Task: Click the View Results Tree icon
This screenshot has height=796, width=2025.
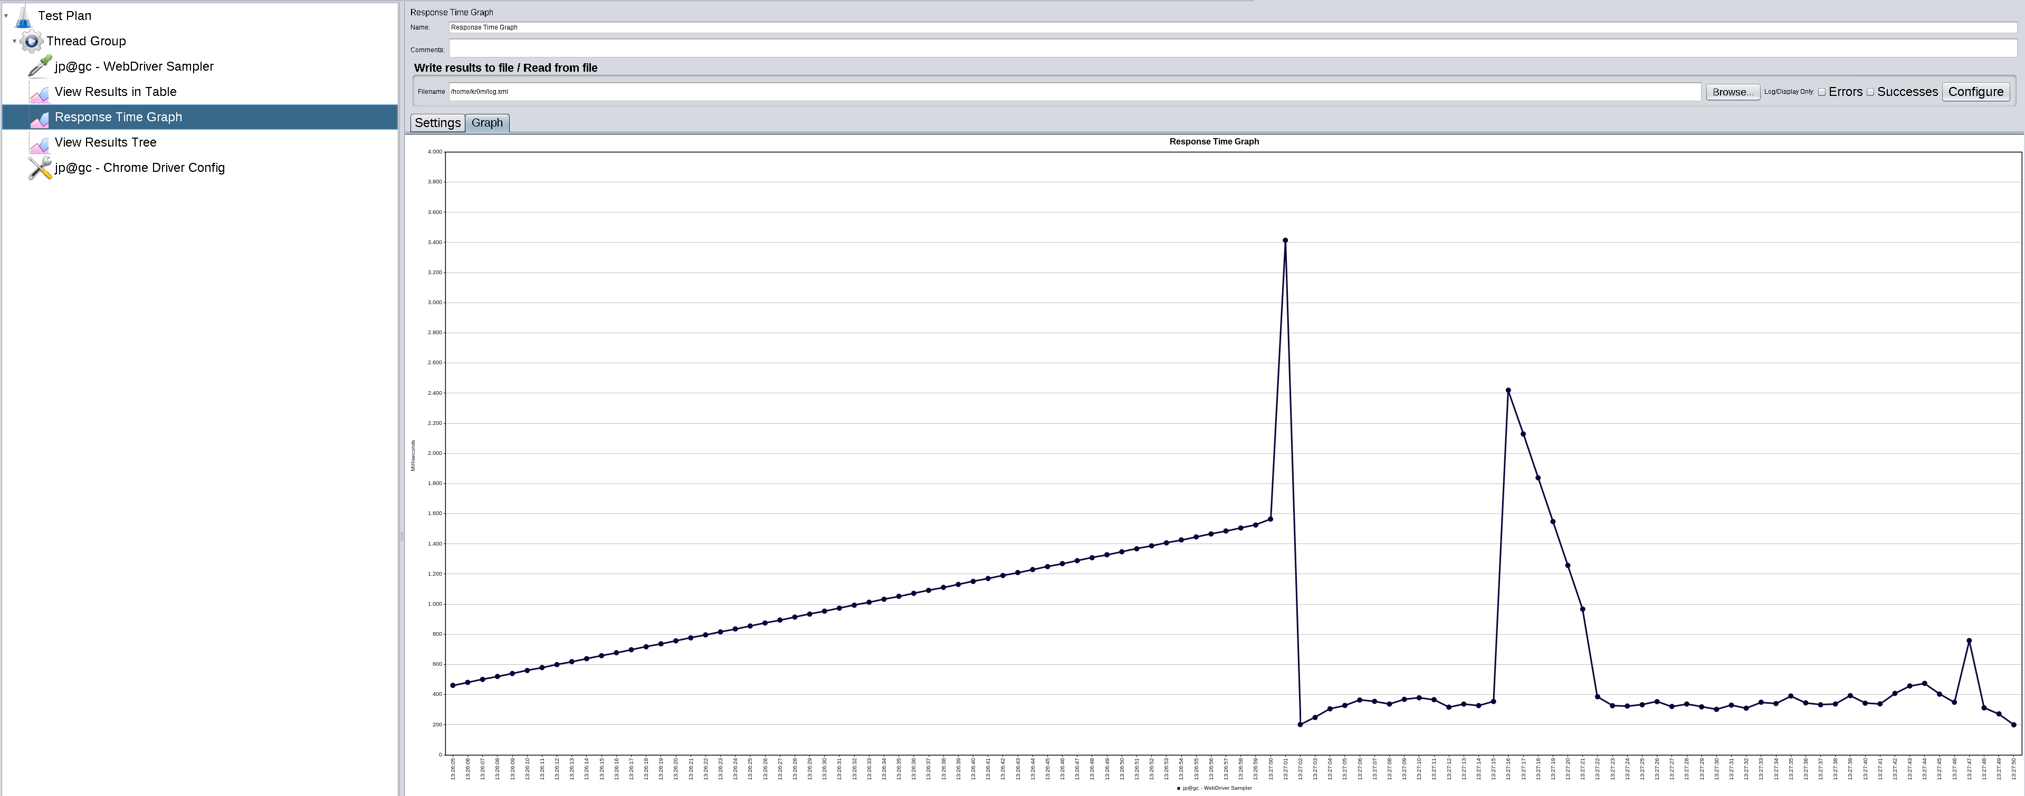Action: [x=39, y=143]
